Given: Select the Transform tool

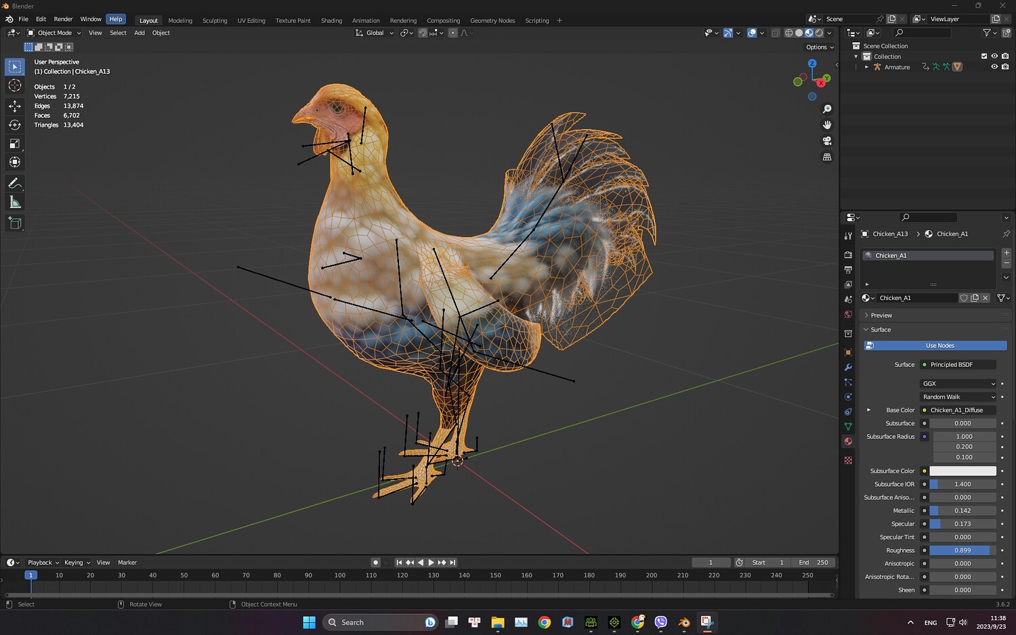Looking at the screenshot, I should (15, 162).
